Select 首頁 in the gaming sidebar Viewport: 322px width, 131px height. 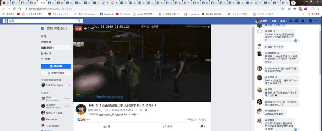43,36
